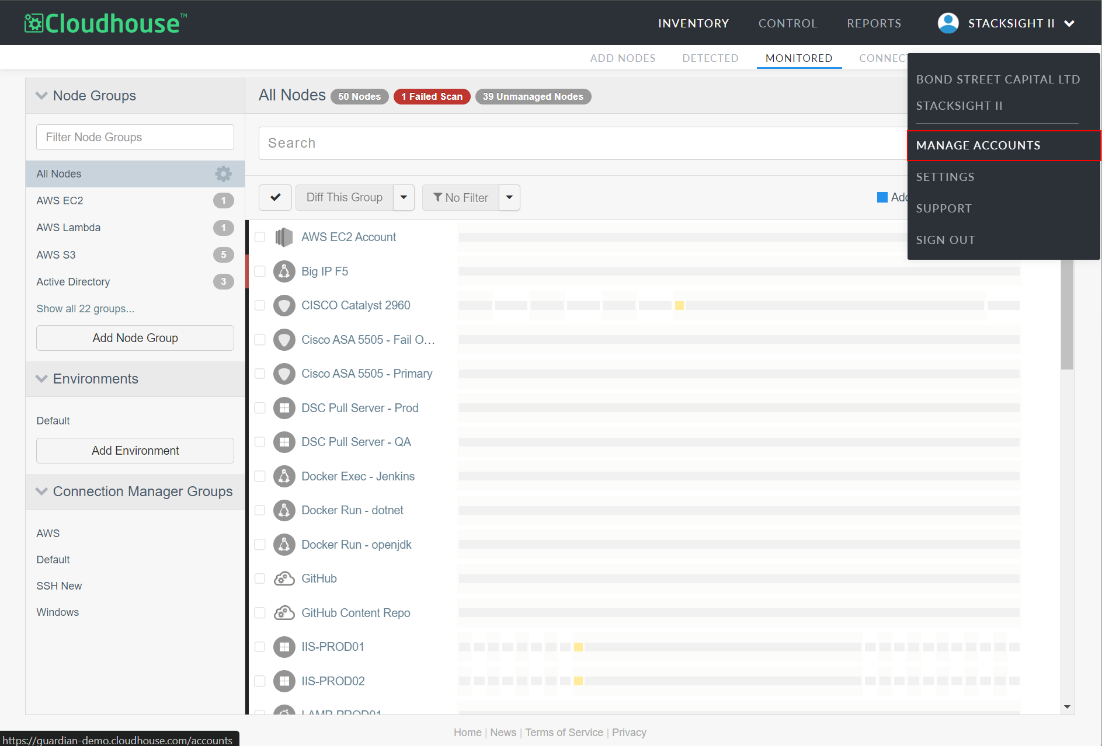Click the AWS EC2 count badge
Viewport: 1102px width, 746px height.
click(223, 201)
